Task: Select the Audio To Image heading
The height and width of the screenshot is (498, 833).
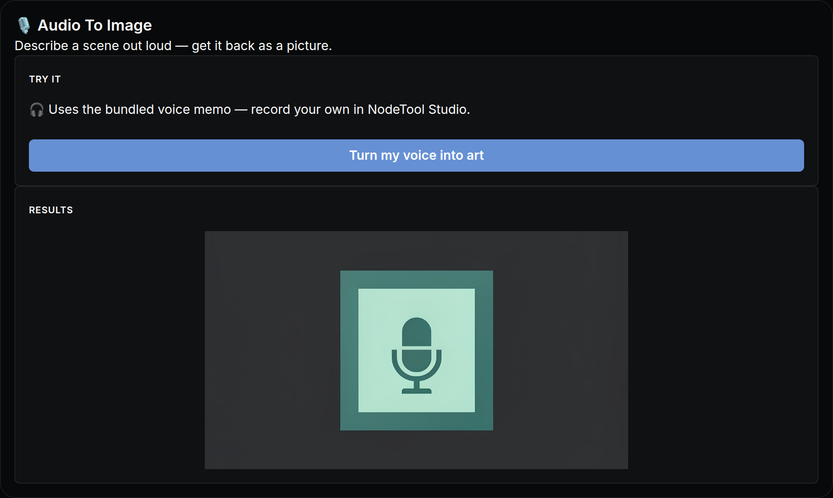Action: coord(94,25)
